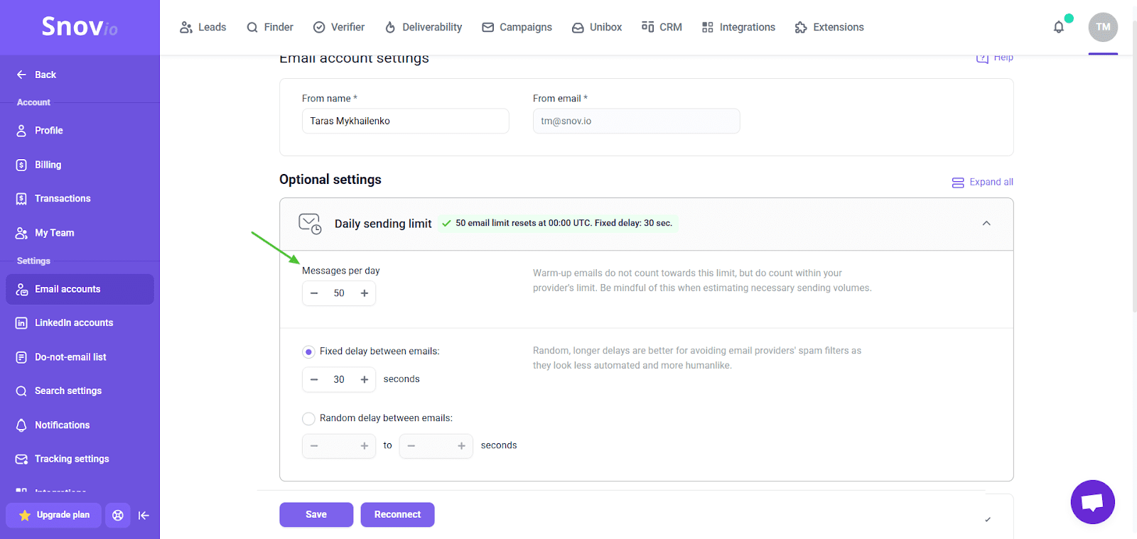
Task: Increase messages per day with plus
Action: [365, 293]
